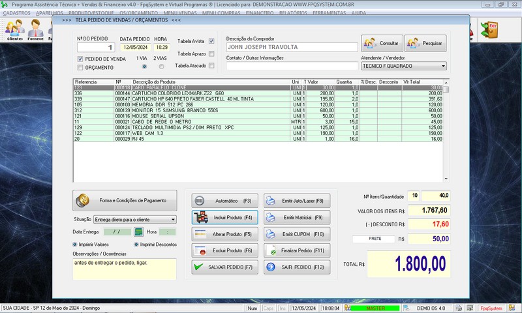Open OS/ORÇAMENTO menu
This screenshot has height=313, width=522.
(x=138, y=13)
